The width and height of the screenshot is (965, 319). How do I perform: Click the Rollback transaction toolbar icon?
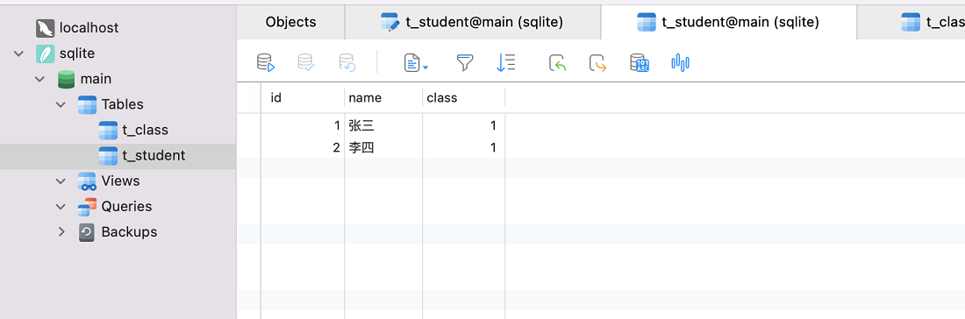coord(347,63)
